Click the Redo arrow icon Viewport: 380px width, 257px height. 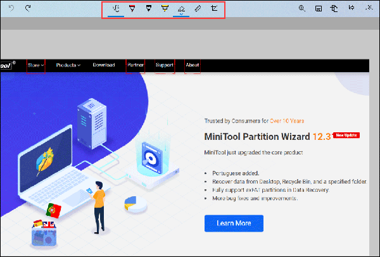point(28,9)
